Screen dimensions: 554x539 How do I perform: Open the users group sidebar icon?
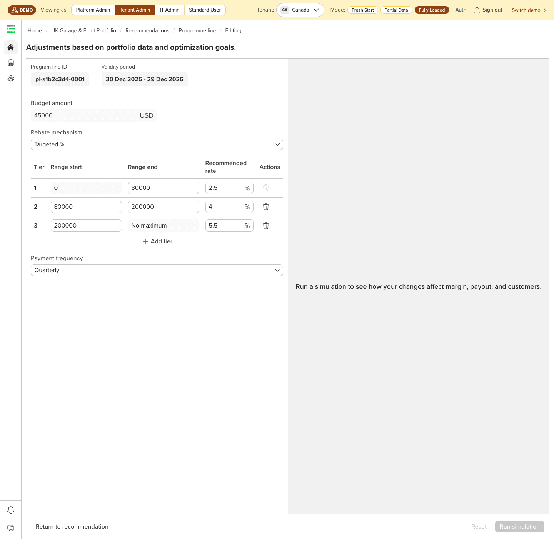(x=11, y=78)
